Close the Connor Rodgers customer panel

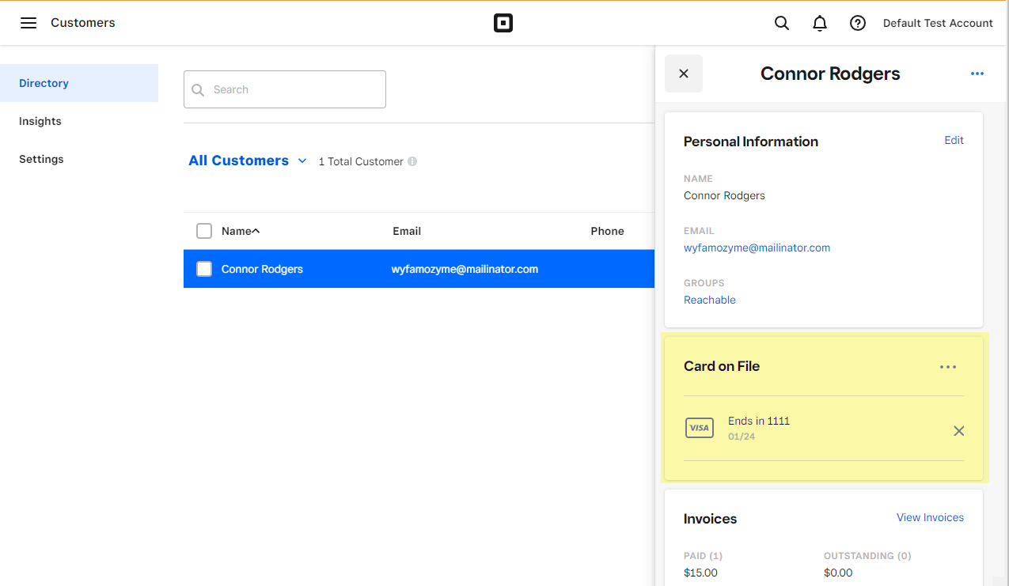(x=684, y=74)
